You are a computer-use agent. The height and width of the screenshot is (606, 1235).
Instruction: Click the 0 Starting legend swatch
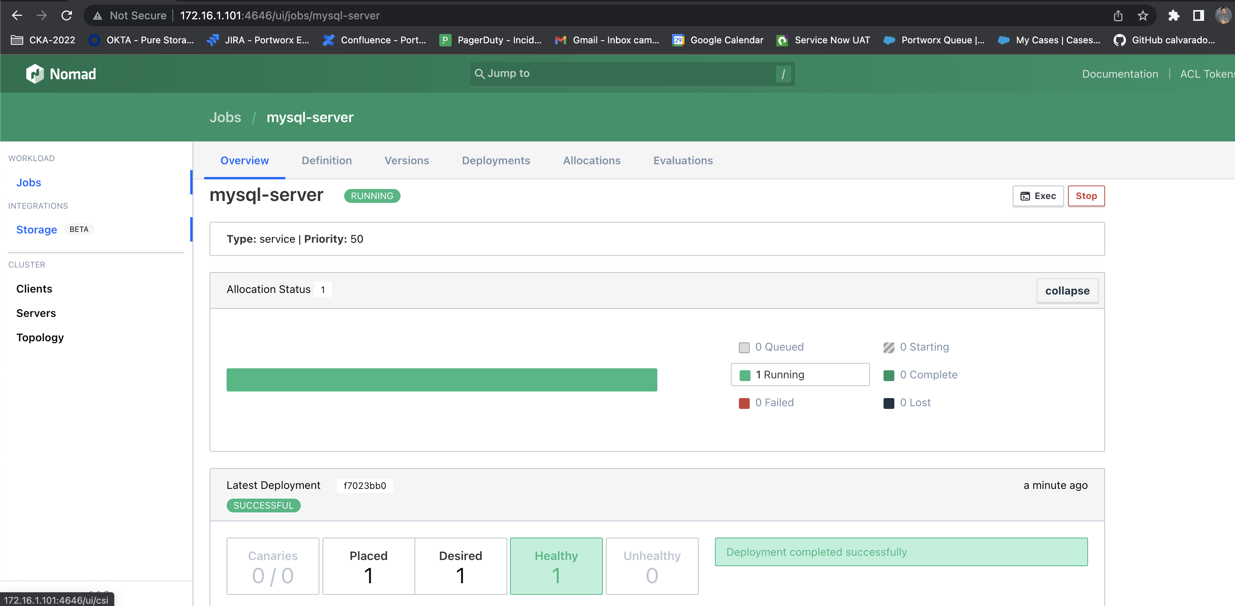[889, 347]
